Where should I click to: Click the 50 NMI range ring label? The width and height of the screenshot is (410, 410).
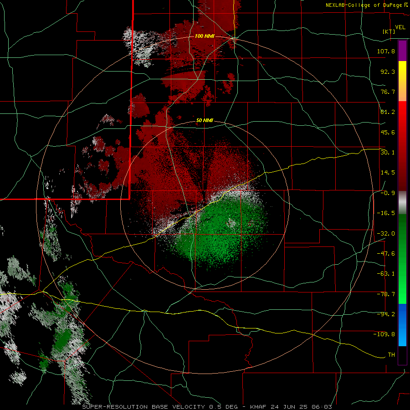click(205, 121)
